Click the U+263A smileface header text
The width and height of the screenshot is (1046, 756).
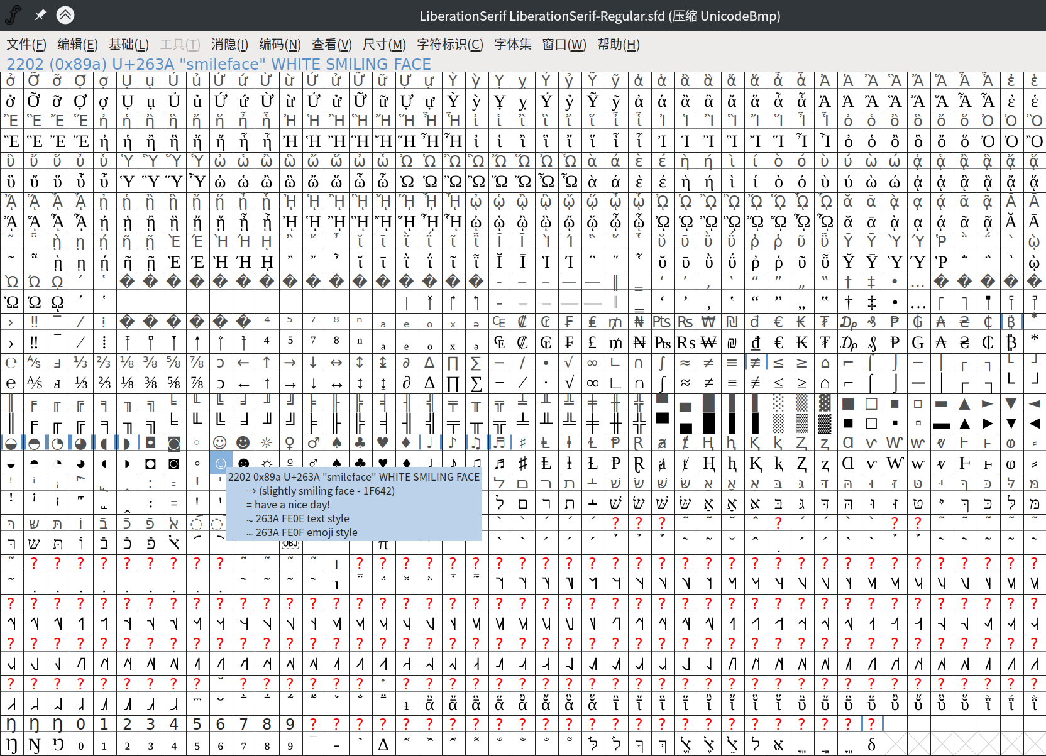pos(217,63)
